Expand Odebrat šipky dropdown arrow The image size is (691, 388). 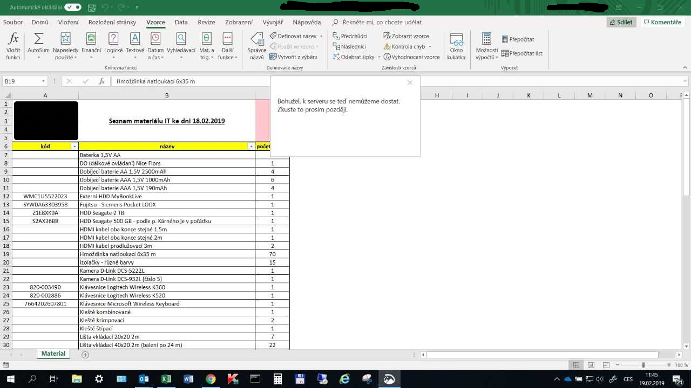[x=379, y=57]
